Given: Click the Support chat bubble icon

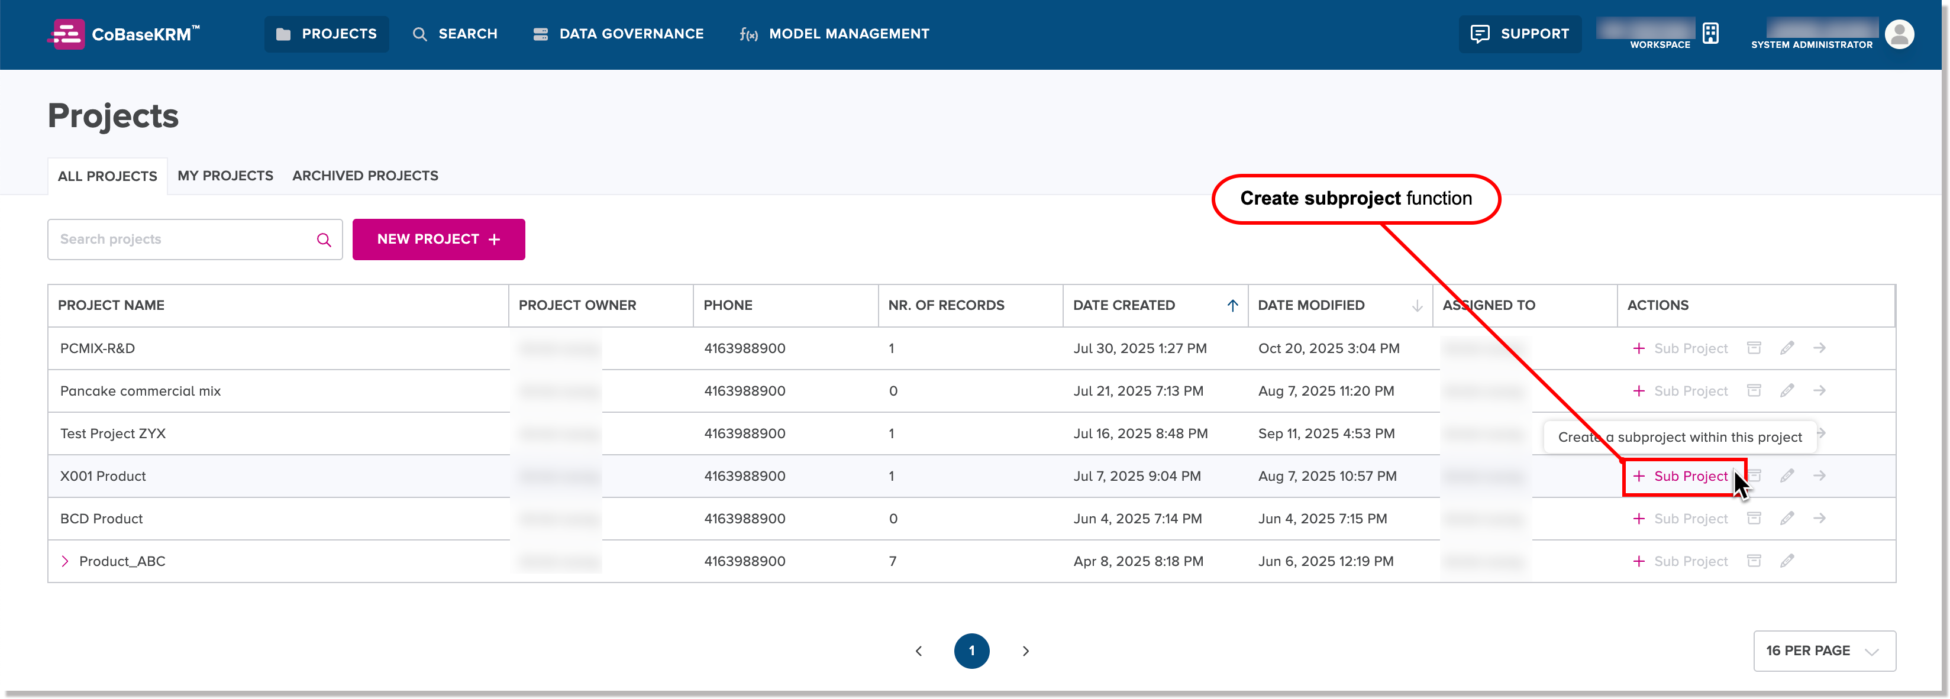Looking at the screenshot, I should pos(1481,34).
